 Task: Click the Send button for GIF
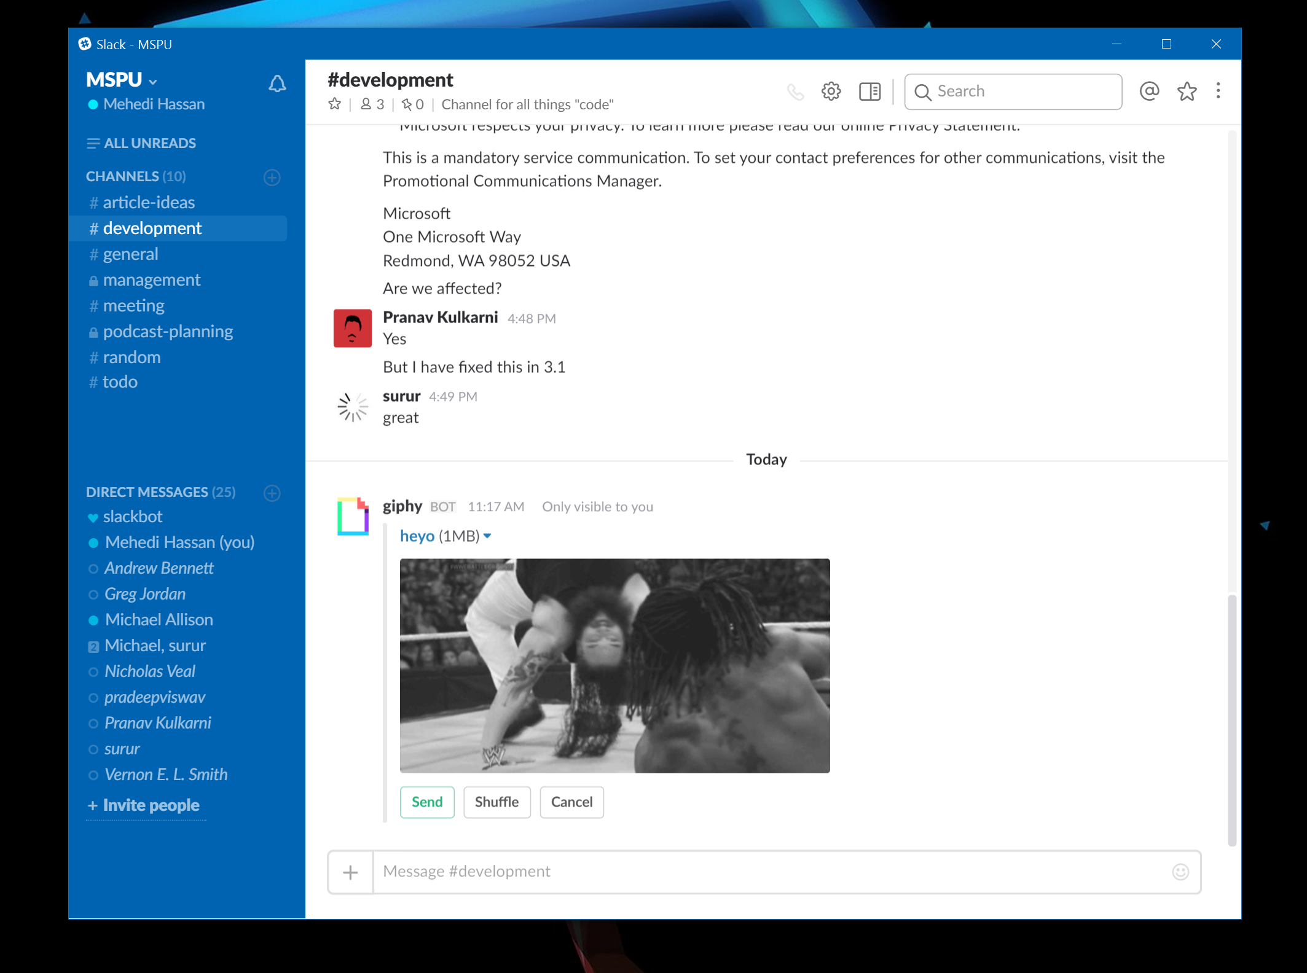pos(426,801)
